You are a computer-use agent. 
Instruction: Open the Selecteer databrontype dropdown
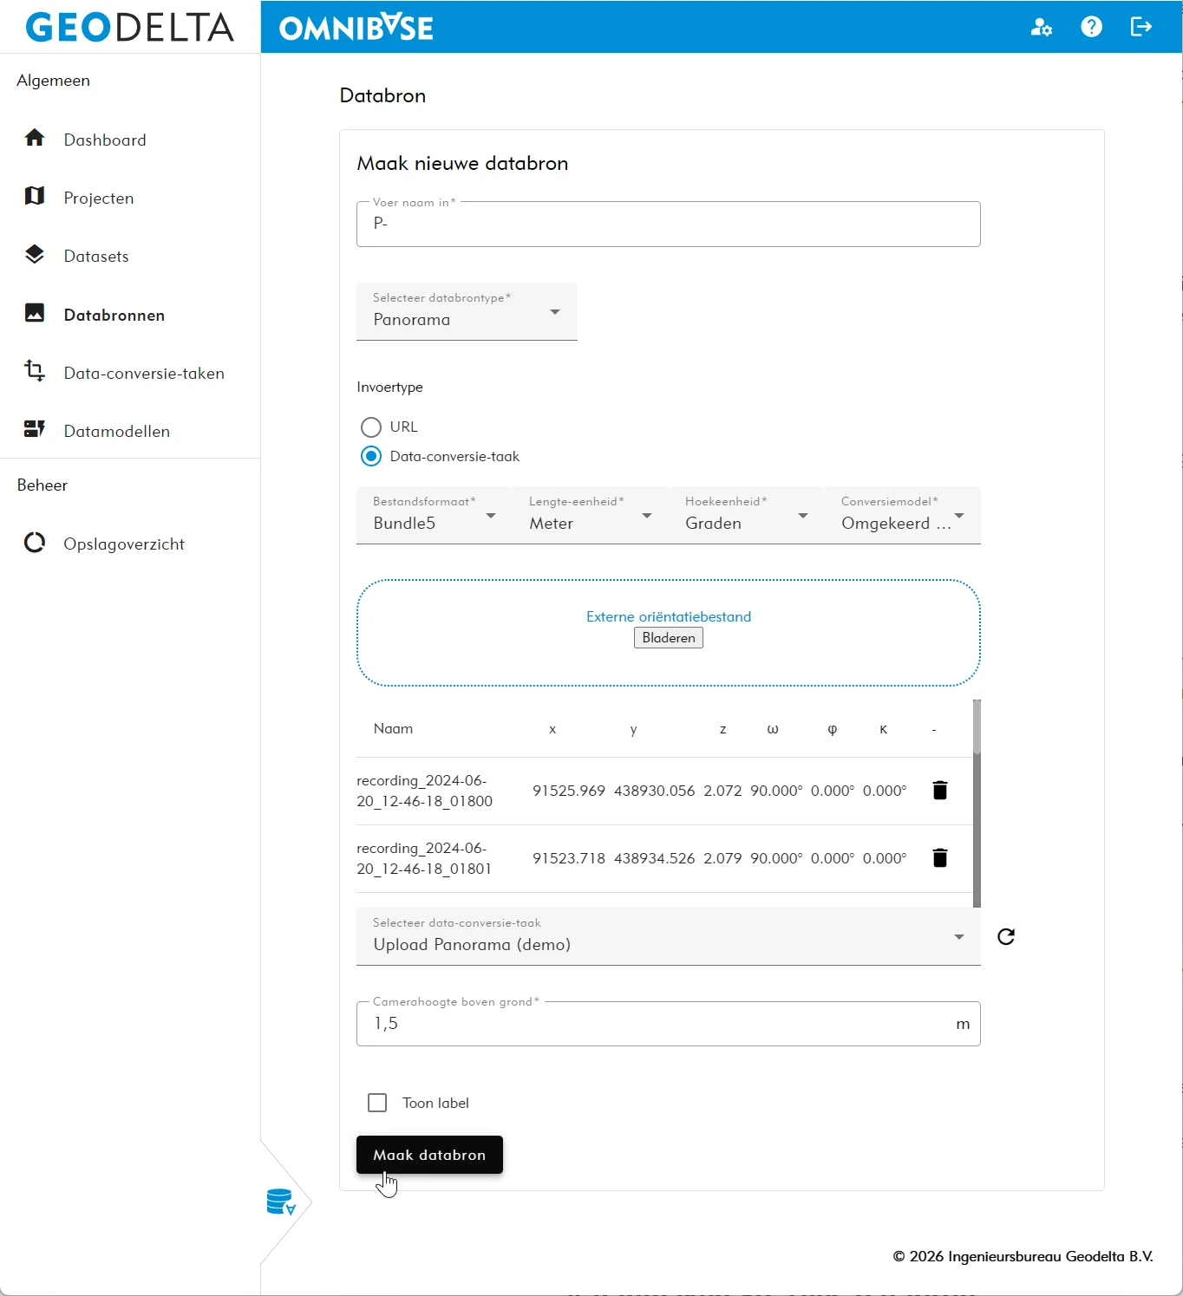pos(467,312)
